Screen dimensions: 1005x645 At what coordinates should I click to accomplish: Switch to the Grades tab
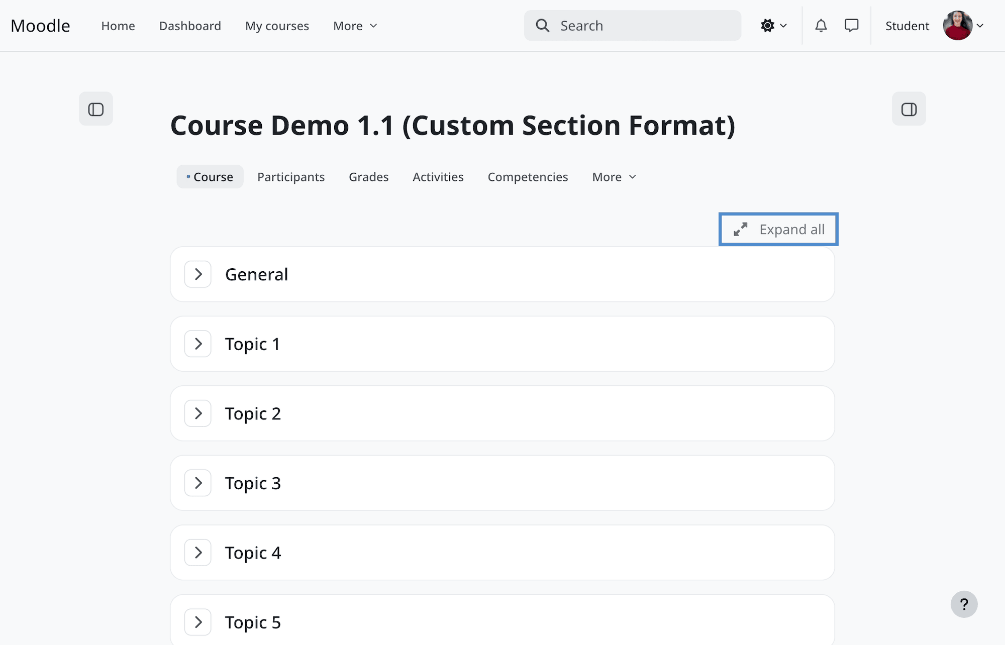tap(369, 177)
